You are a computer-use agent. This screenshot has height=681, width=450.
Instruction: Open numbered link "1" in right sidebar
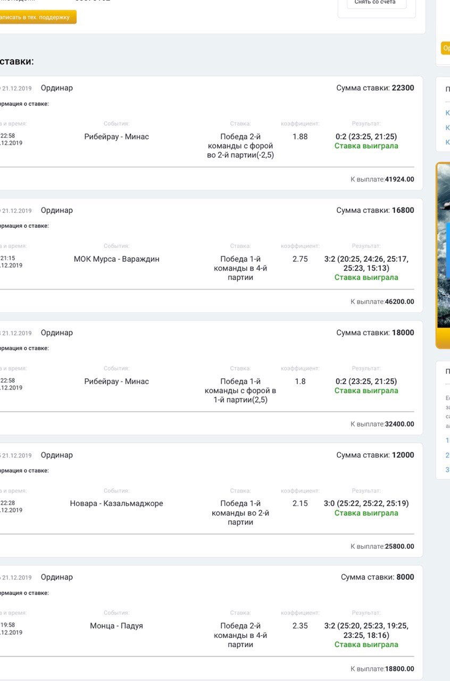[447, 440]
